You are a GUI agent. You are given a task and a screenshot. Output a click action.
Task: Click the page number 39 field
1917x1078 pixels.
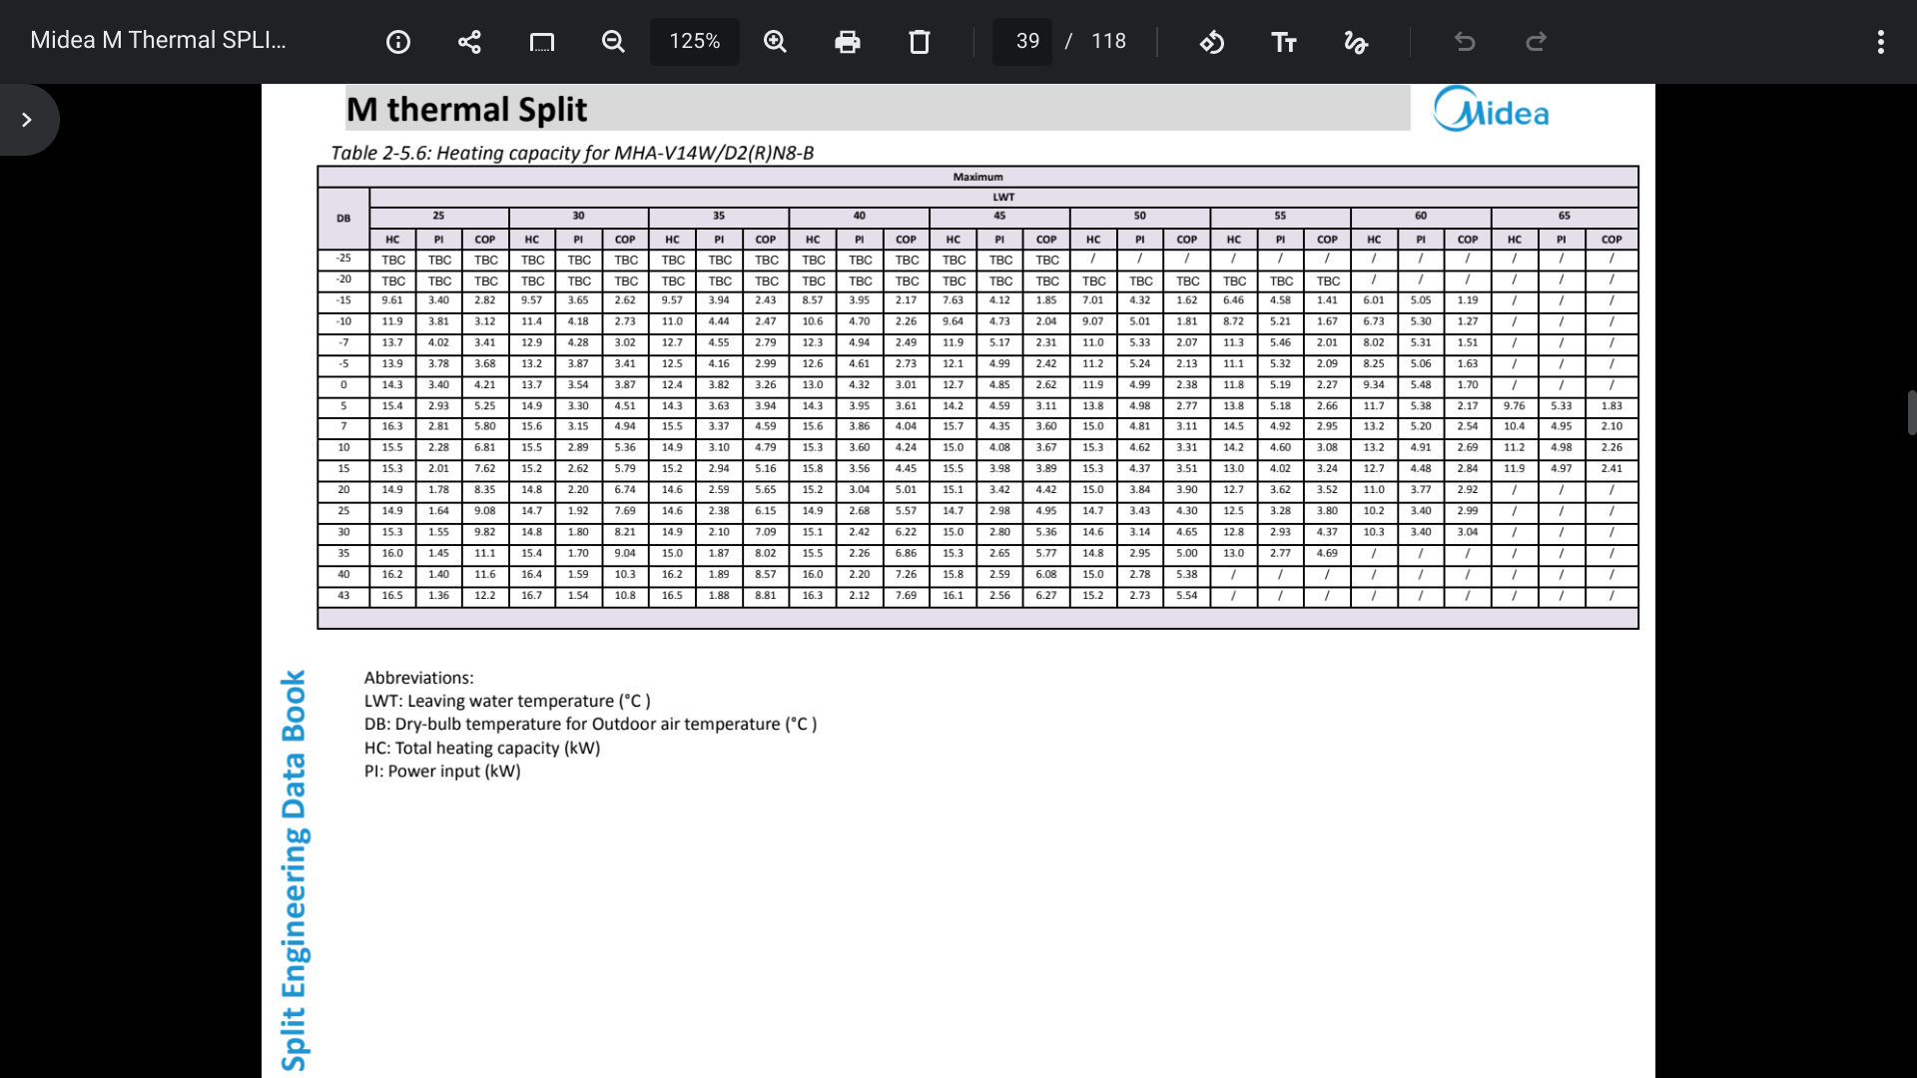coord(1026,42)
